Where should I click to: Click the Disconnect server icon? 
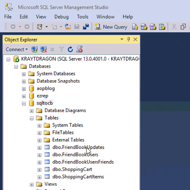coord(43,49)
